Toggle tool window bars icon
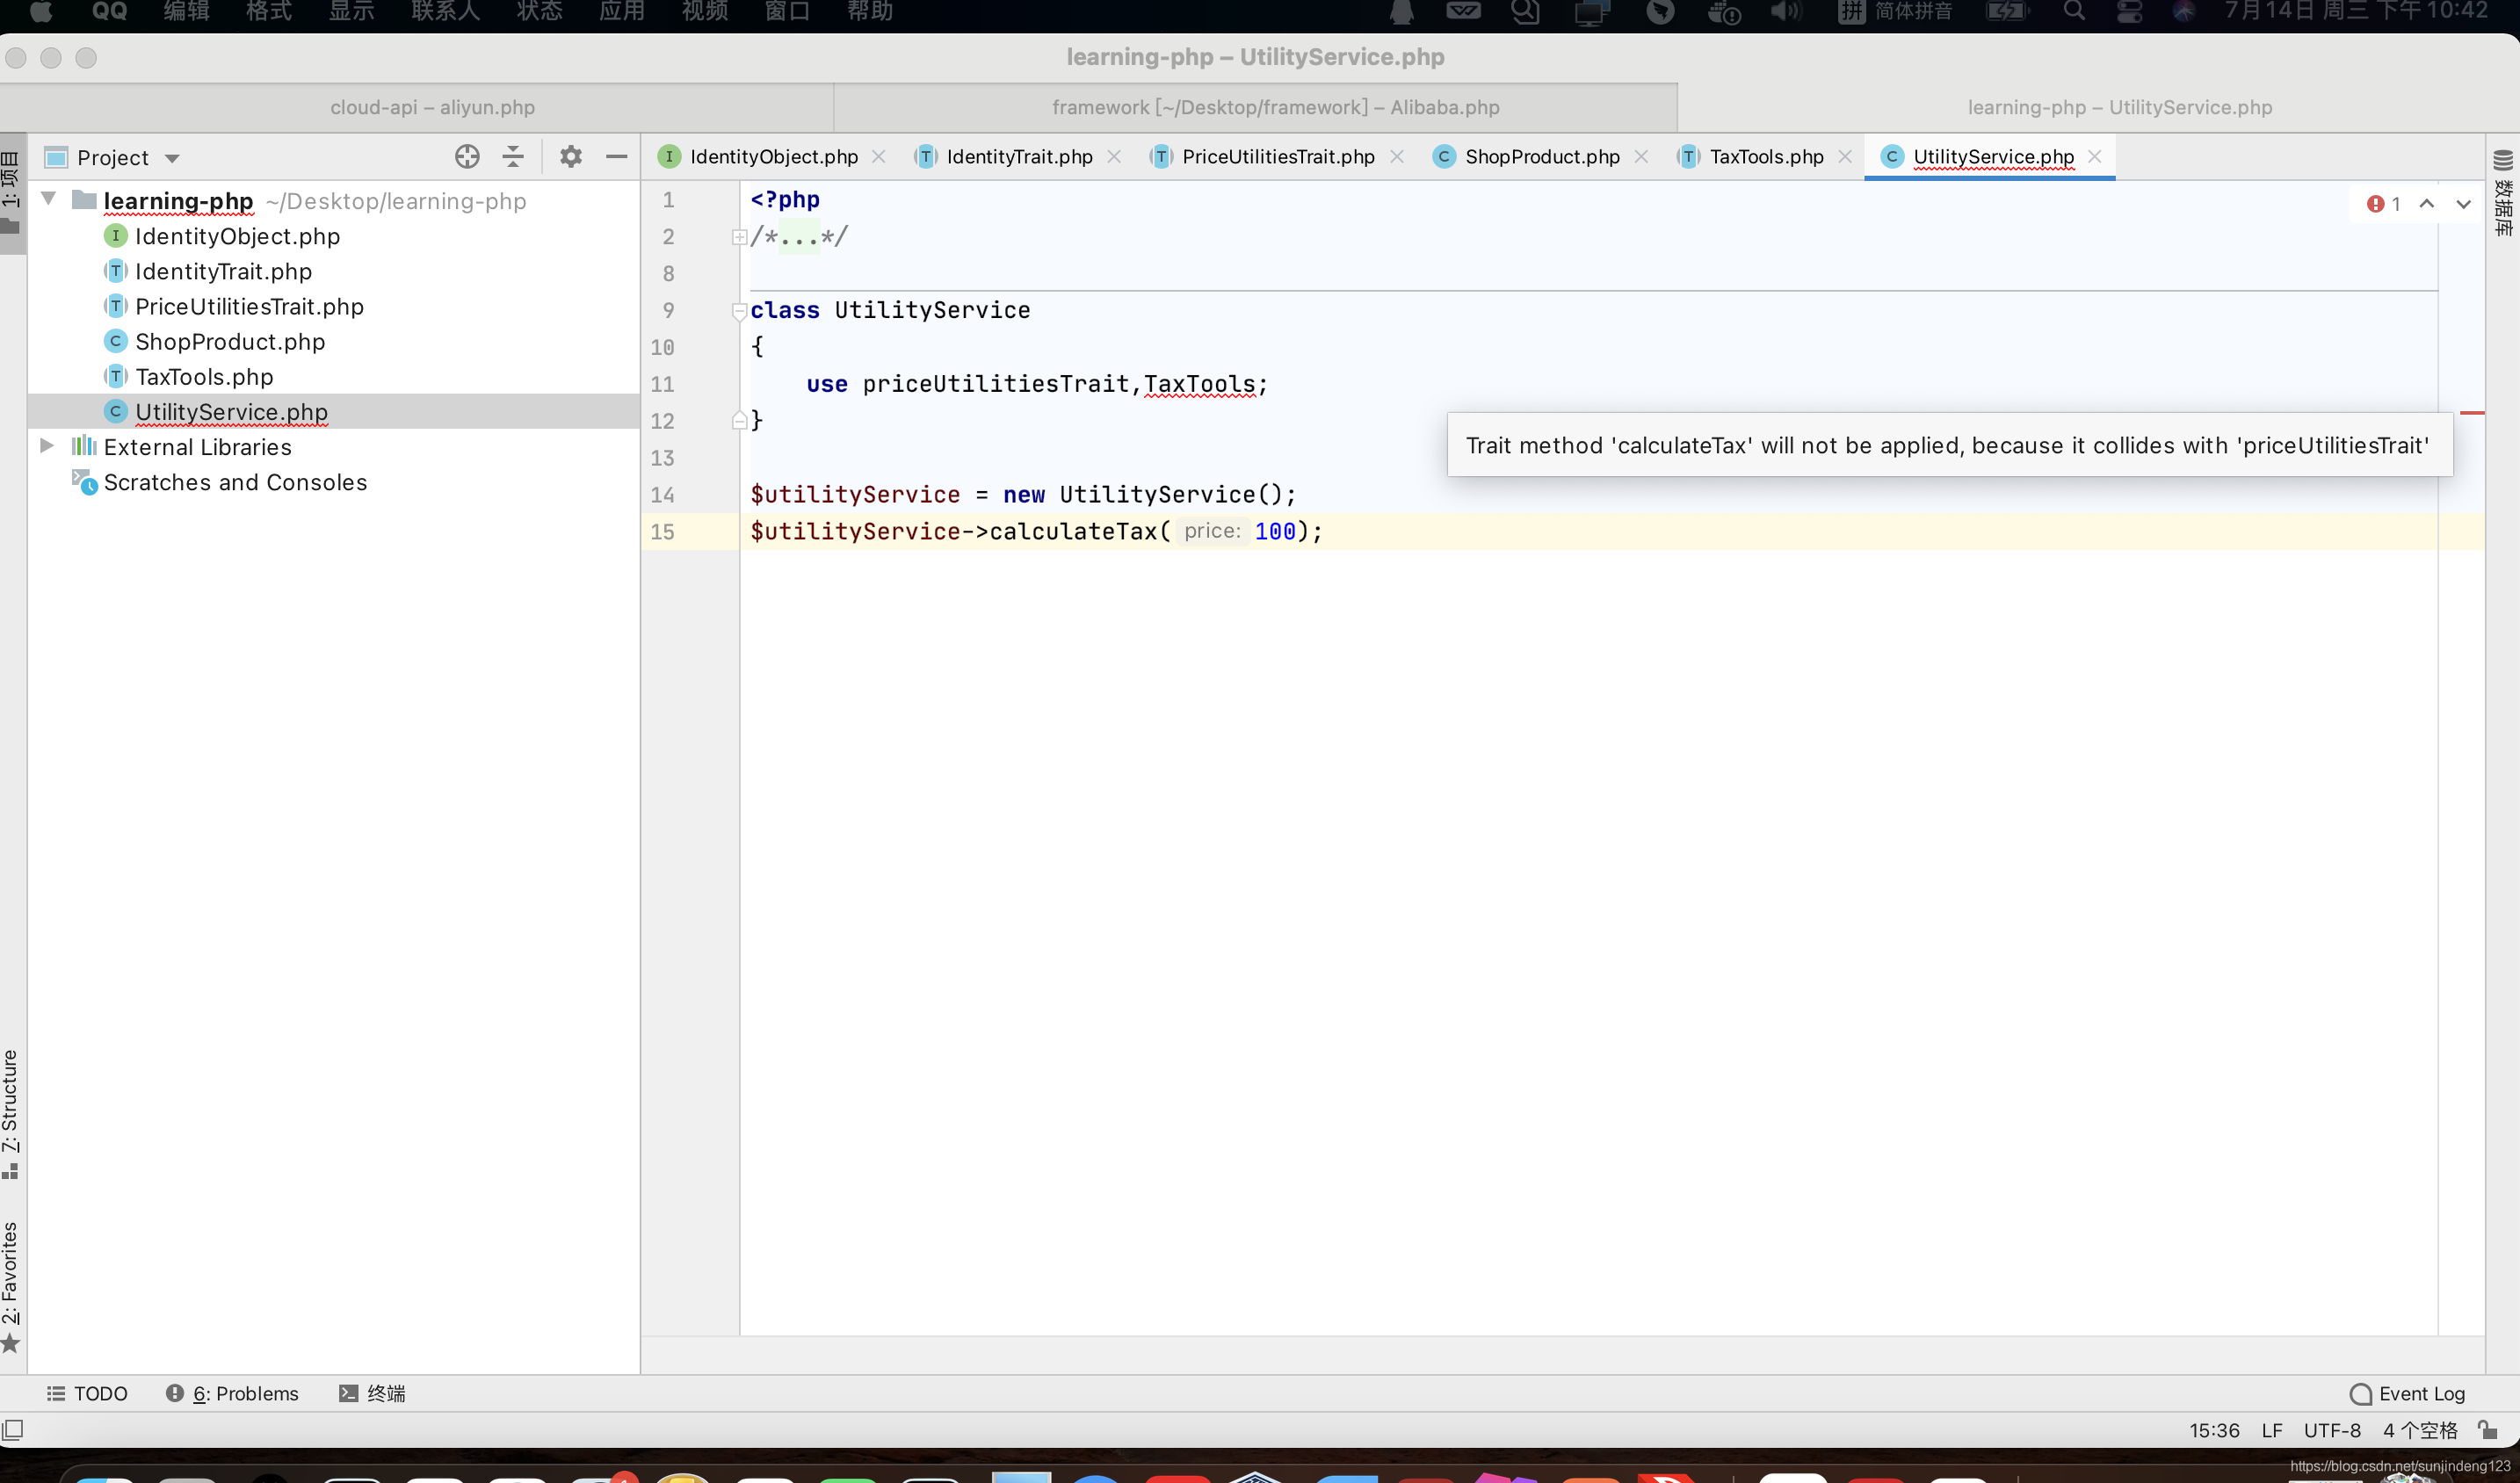The width and height of the screenshot is (2520, 1483). (13, 1430)
